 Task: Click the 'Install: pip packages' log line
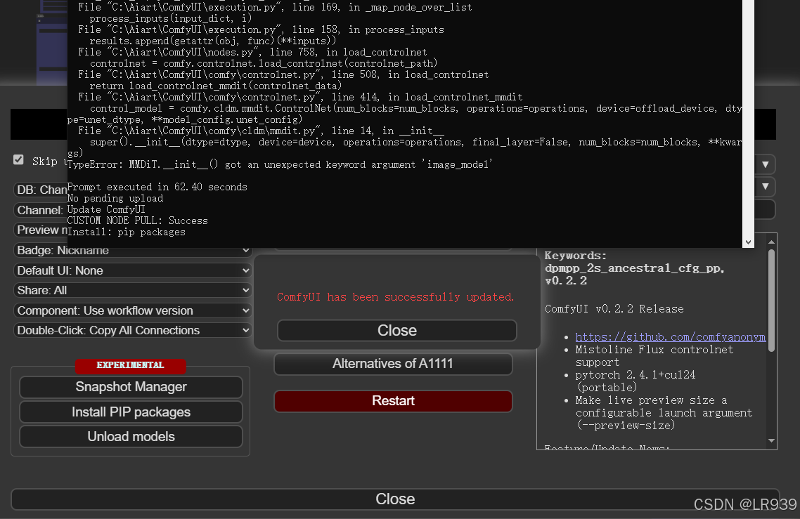[x=127, y=232]
